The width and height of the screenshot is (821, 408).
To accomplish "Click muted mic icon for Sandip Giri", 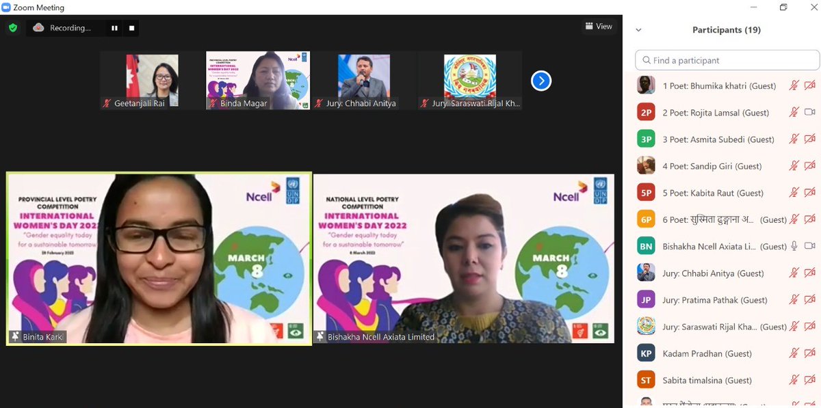I will (x=794, y=165).
